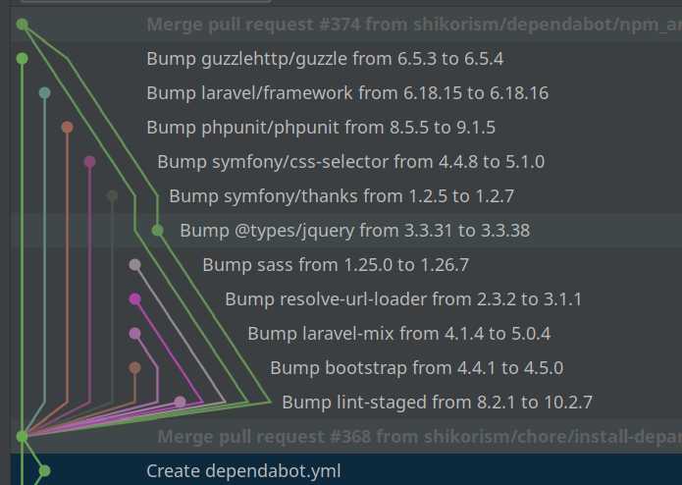
Task: Choose the Bump sass 1.26.7 commit
Action: point(336,265)
